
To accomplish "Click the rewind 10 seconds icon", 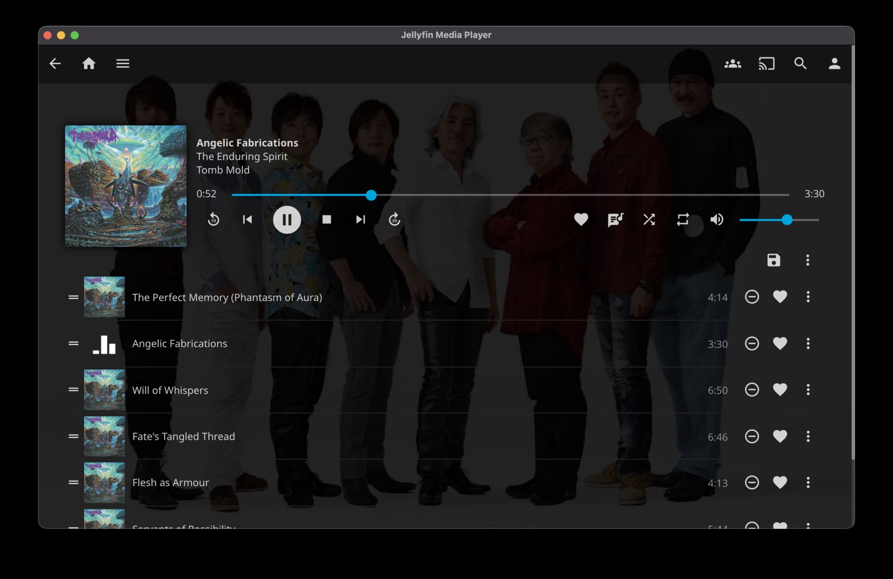I will (x=213, y=219).
